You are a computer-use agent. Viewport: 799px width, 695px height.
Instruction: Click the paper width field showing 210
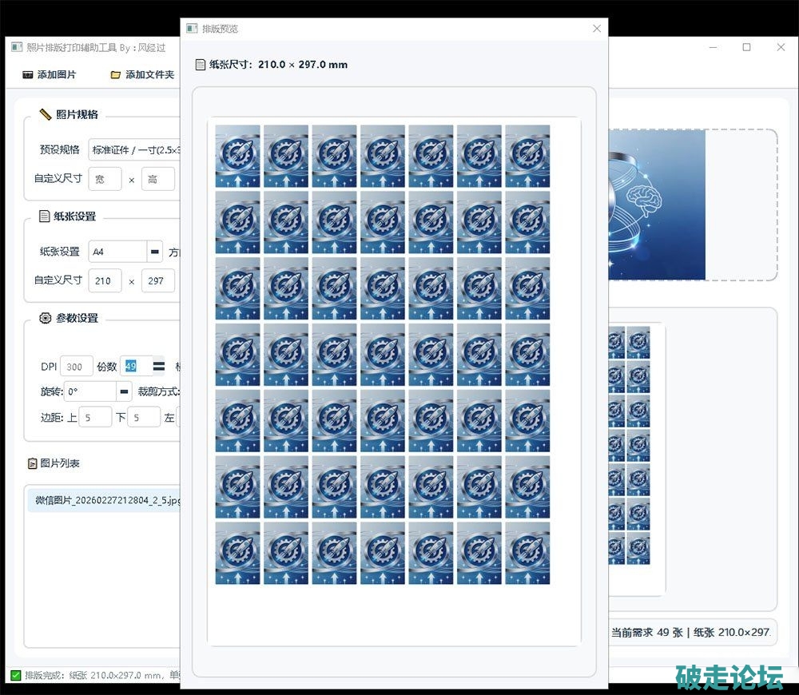tap(105, 280)
